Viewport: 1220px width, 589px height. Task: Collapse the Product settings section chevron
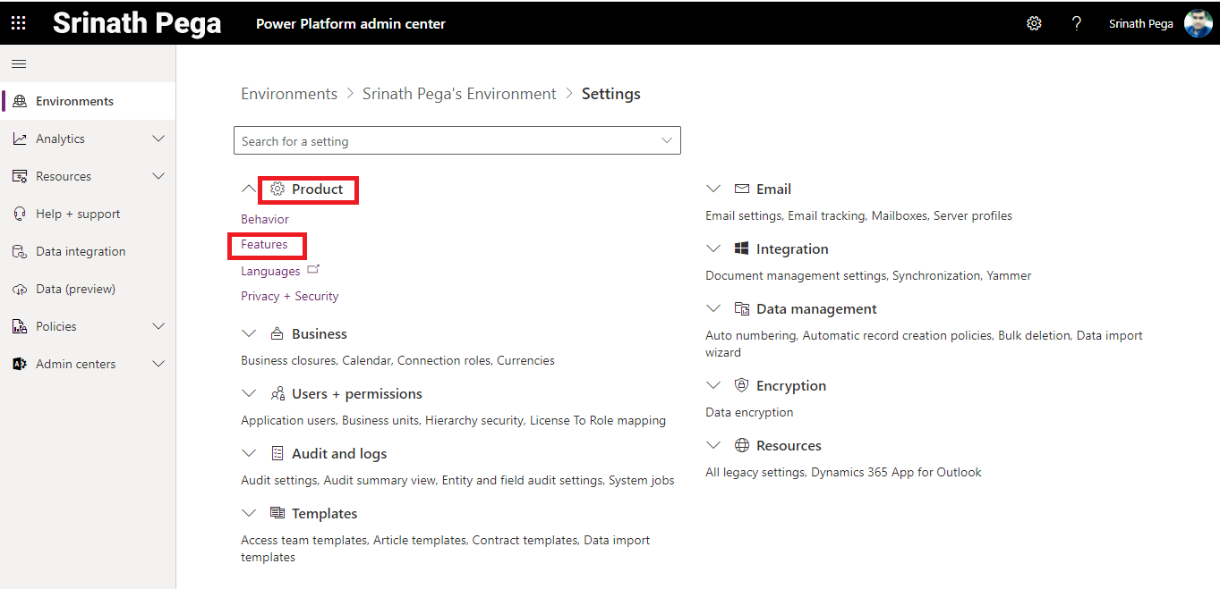[249, 189]
